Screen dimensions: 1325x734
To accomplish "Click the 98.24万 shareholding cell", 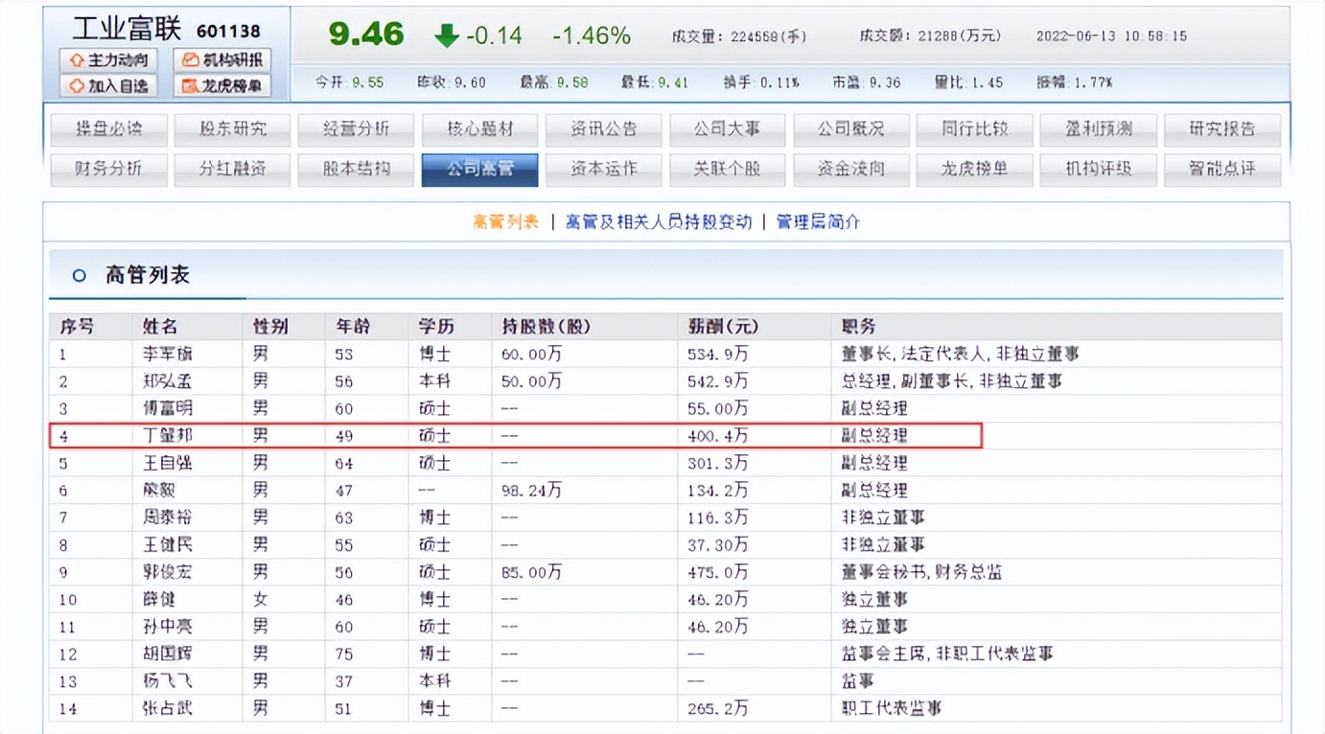I will [532, 491].
